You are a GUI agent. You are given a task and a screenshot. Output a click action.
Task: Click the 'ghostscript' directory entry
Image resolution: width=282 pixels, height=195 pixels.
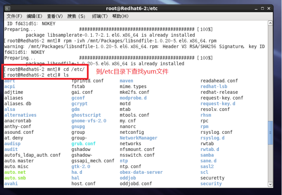coord(86,115)
